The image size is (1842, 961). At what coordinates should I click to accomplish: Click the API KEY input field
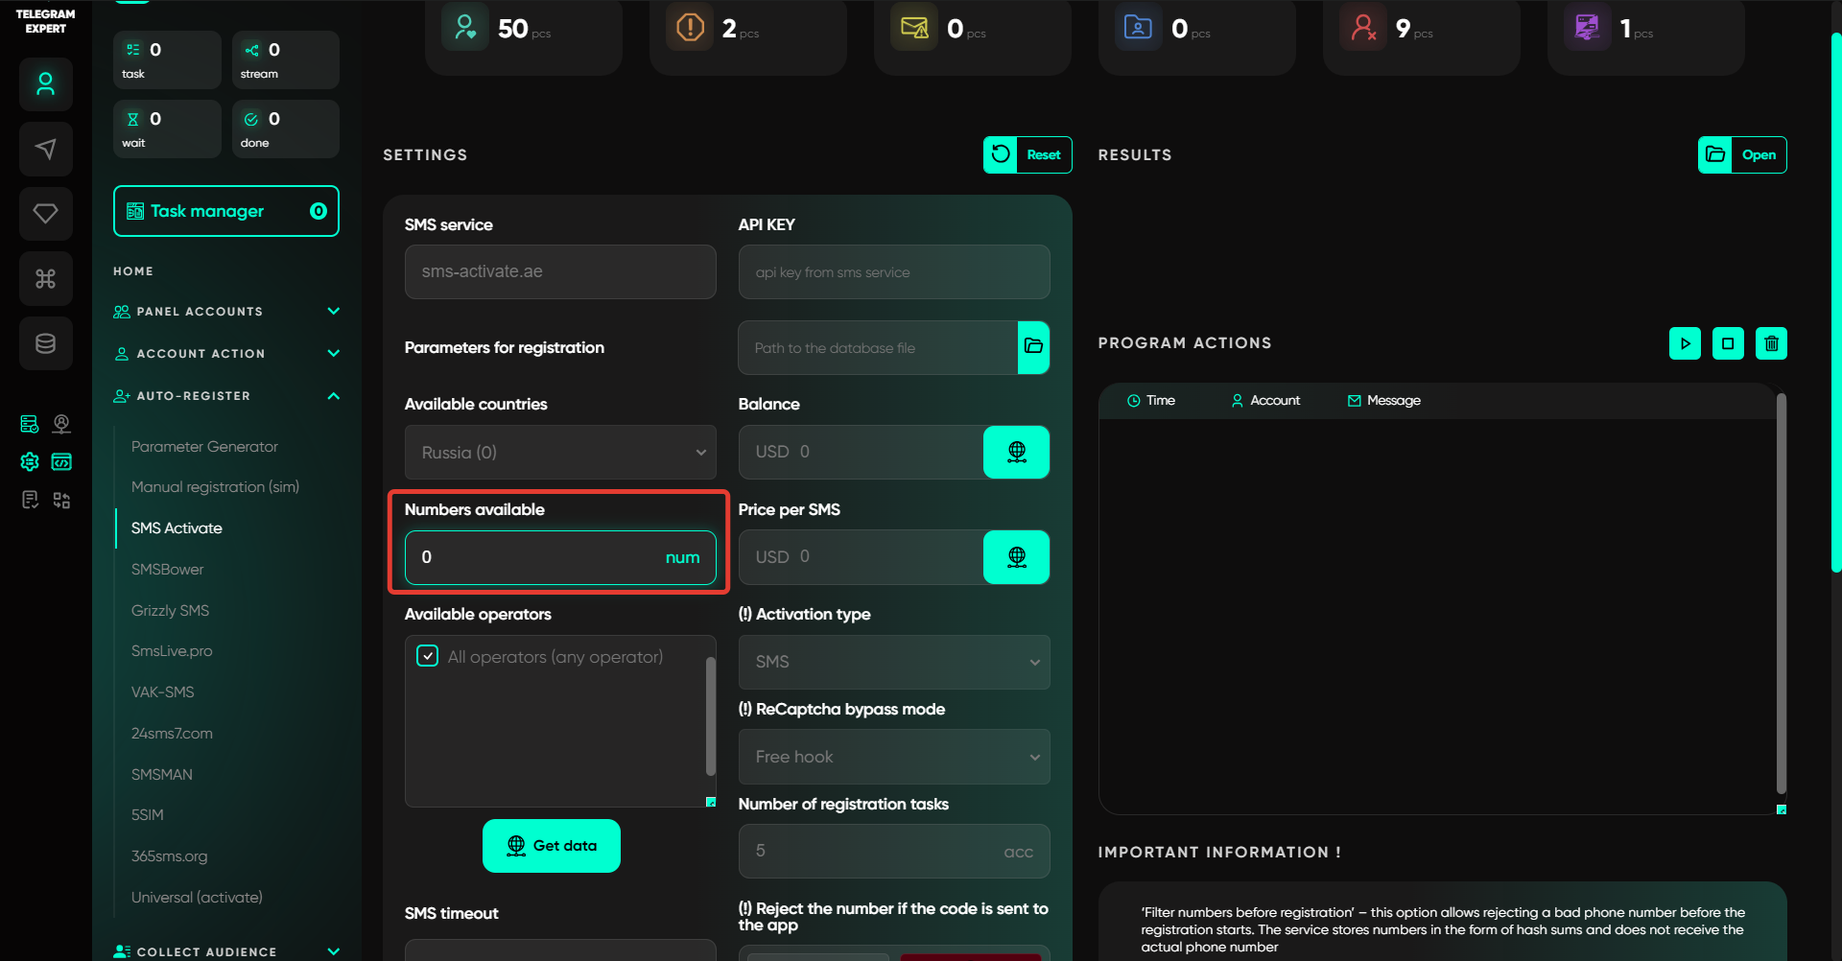893,272
